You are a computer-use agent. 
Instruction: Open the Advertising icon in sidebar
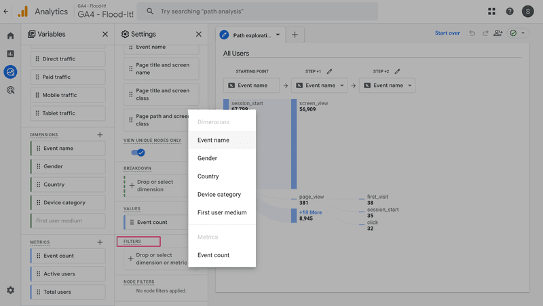(10, 90)
